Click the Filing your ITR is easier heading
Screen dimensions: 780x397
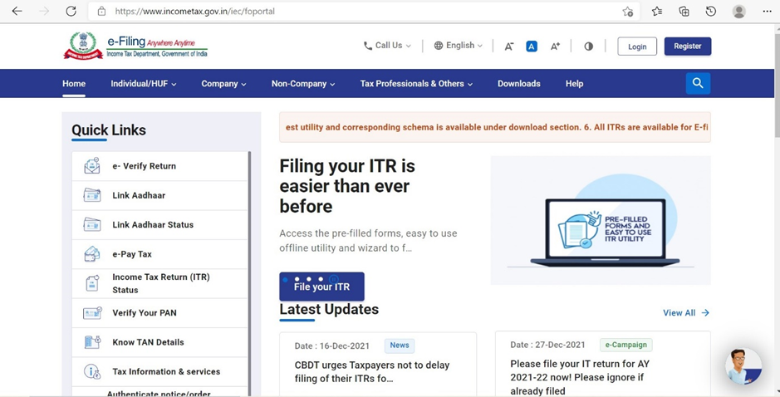347,186
